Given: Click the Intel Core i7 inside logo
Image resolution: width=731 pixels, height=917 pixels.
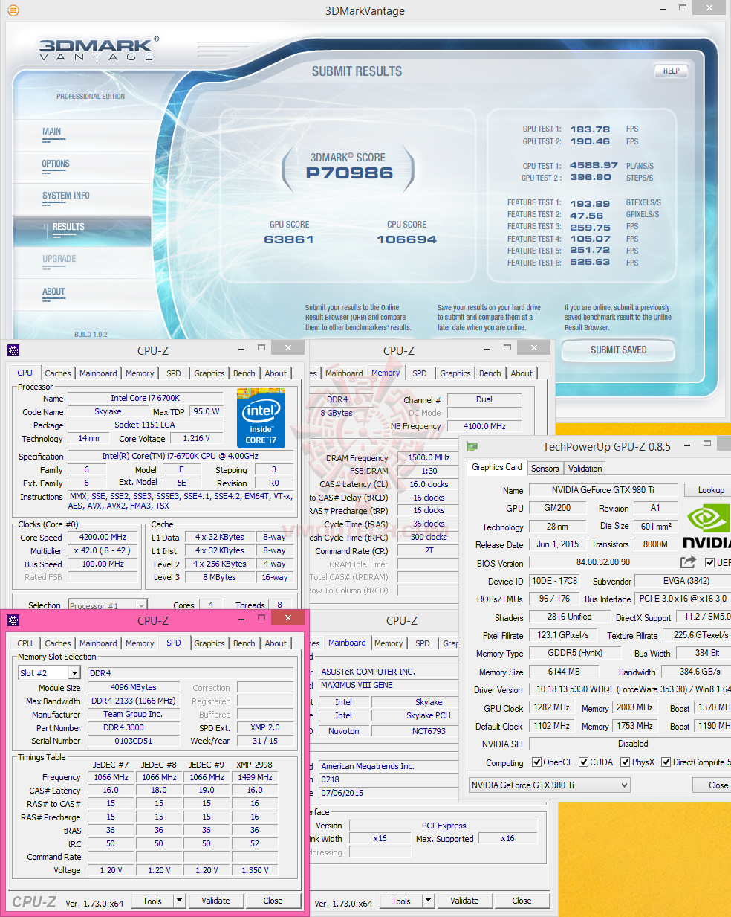Looking at the screenshot, I should [x=261, y=419].
